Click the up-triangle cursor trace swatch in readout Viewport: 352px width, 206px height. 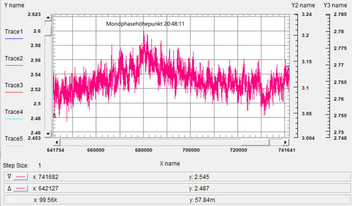(20, 188)
